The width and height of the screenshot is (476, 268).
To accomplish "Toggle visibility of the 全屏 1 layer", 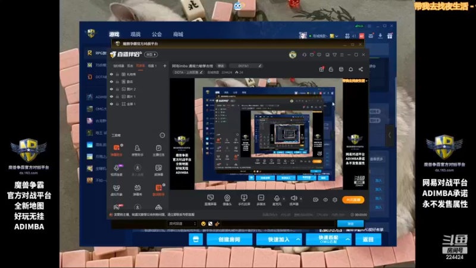I will coord(111,104).
